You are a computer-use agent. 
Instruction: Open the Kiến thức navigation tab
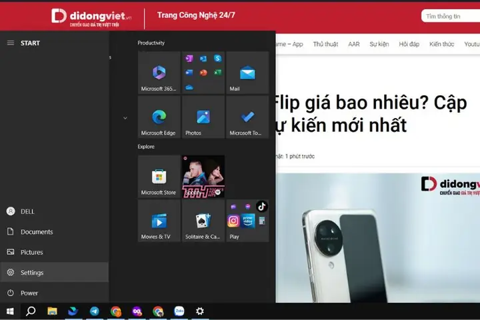(x=441, y=45)
